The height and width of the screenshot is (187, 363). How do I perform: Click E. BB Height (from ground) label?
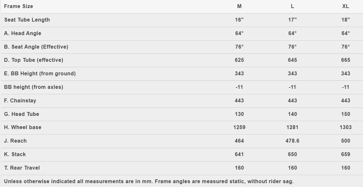[x=40, y=73]
